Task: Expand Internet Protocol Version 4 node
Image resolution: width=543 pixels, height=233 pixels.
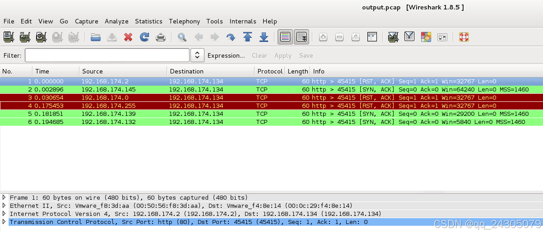Action: pyautogui.click(x=4, y=214)
